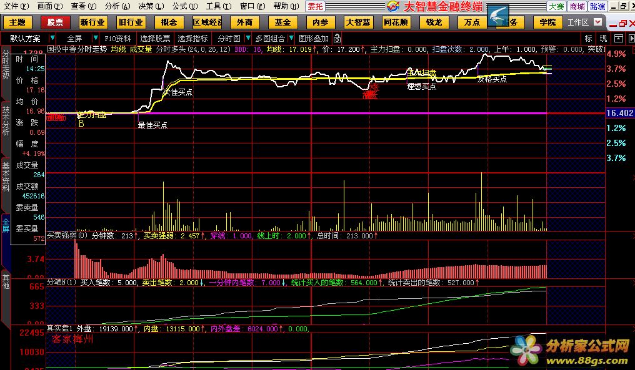Viewport: 635px width, 370px height.
Task: Click the 次佳买点 marker on chart
Action: pyautogui.click(x=177, y=92)
